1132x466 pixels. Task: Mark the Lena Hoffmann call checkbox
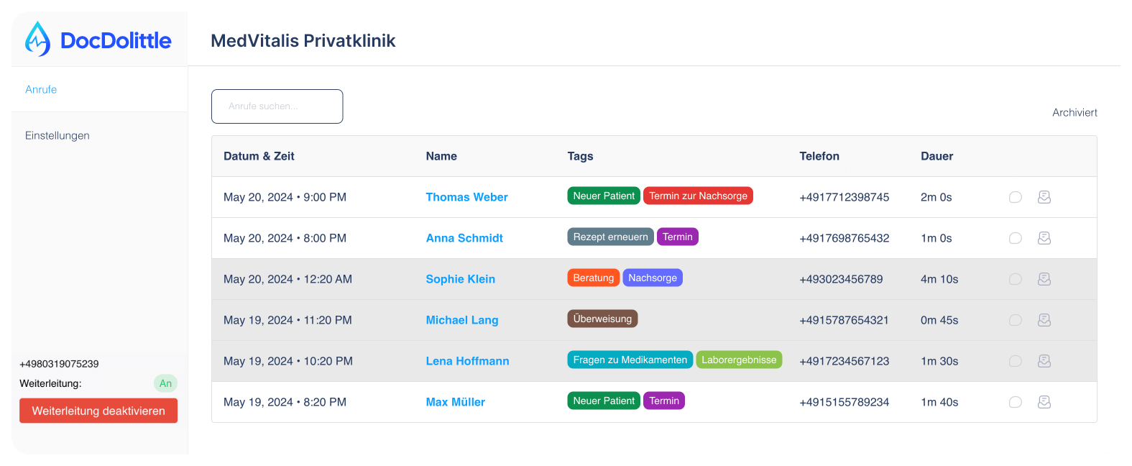click(x=1015, y=361)
